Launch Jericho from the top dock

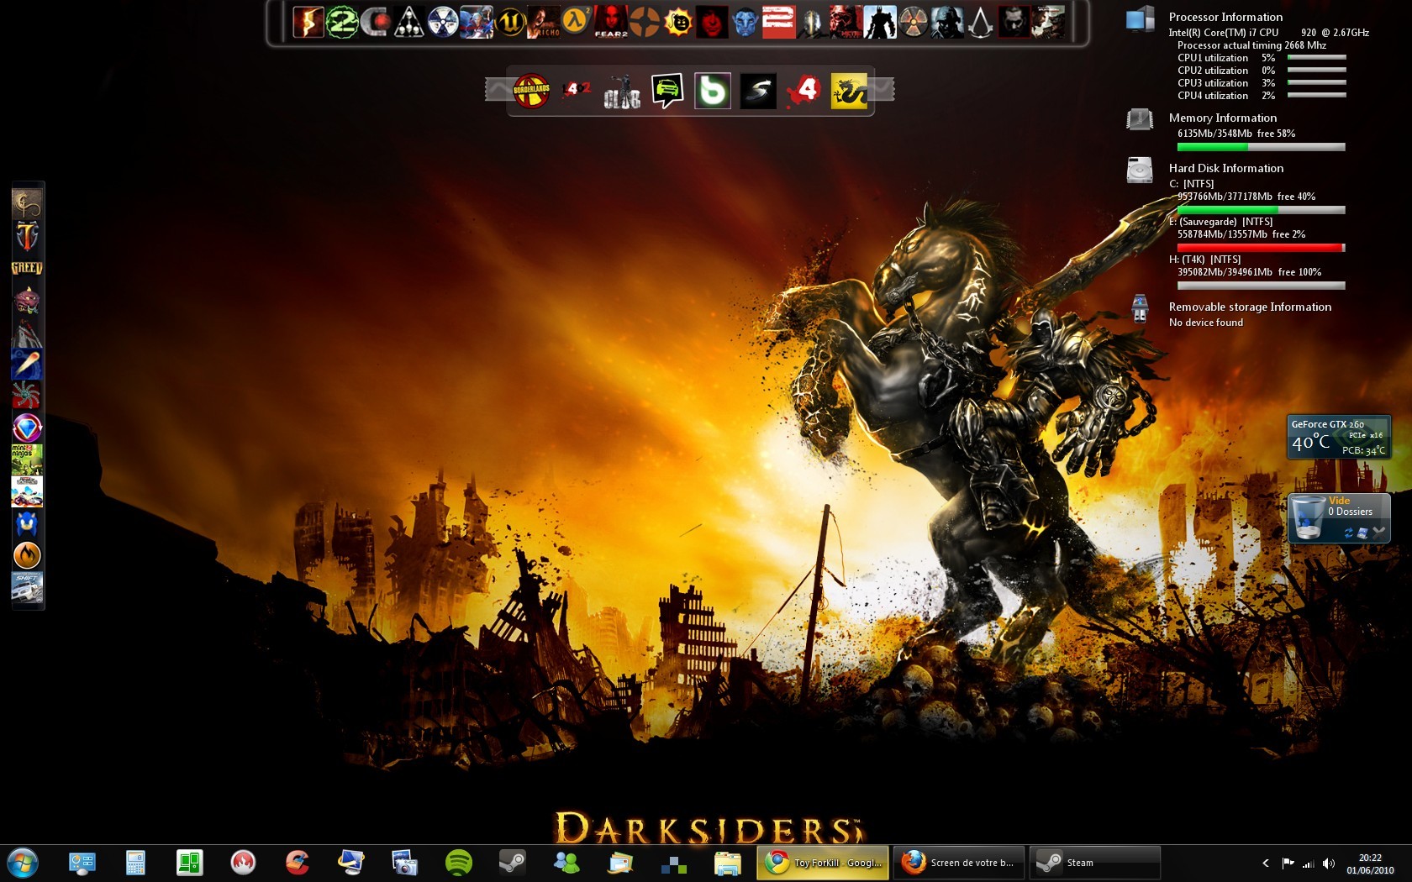point(543,22)
